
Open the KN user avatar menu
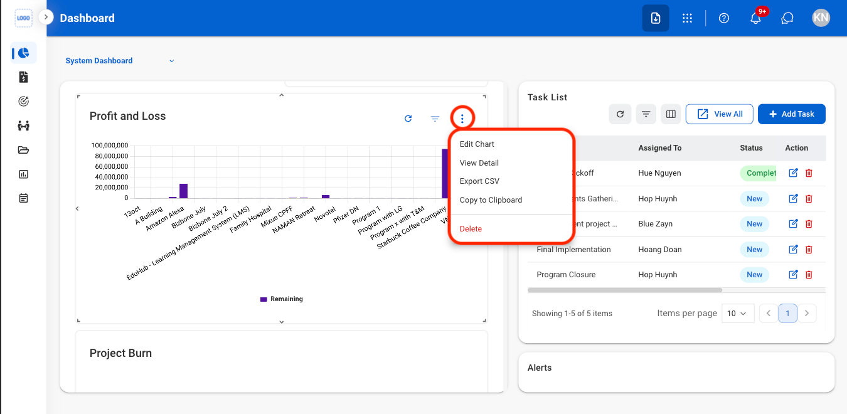[821, 18]
